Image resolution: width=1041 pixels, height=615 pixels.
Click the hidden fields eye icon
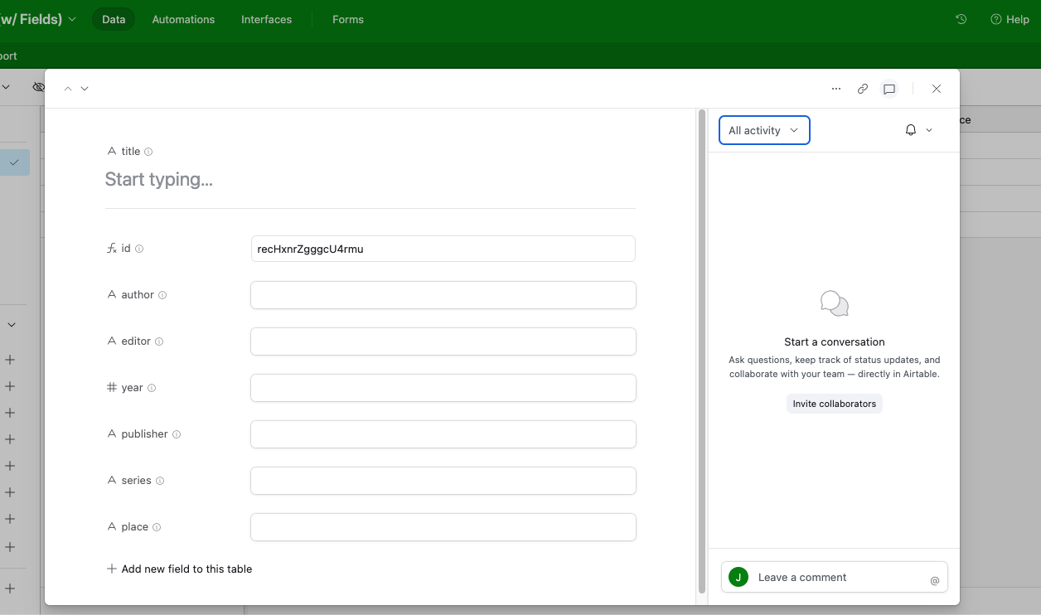pos(38,86)
